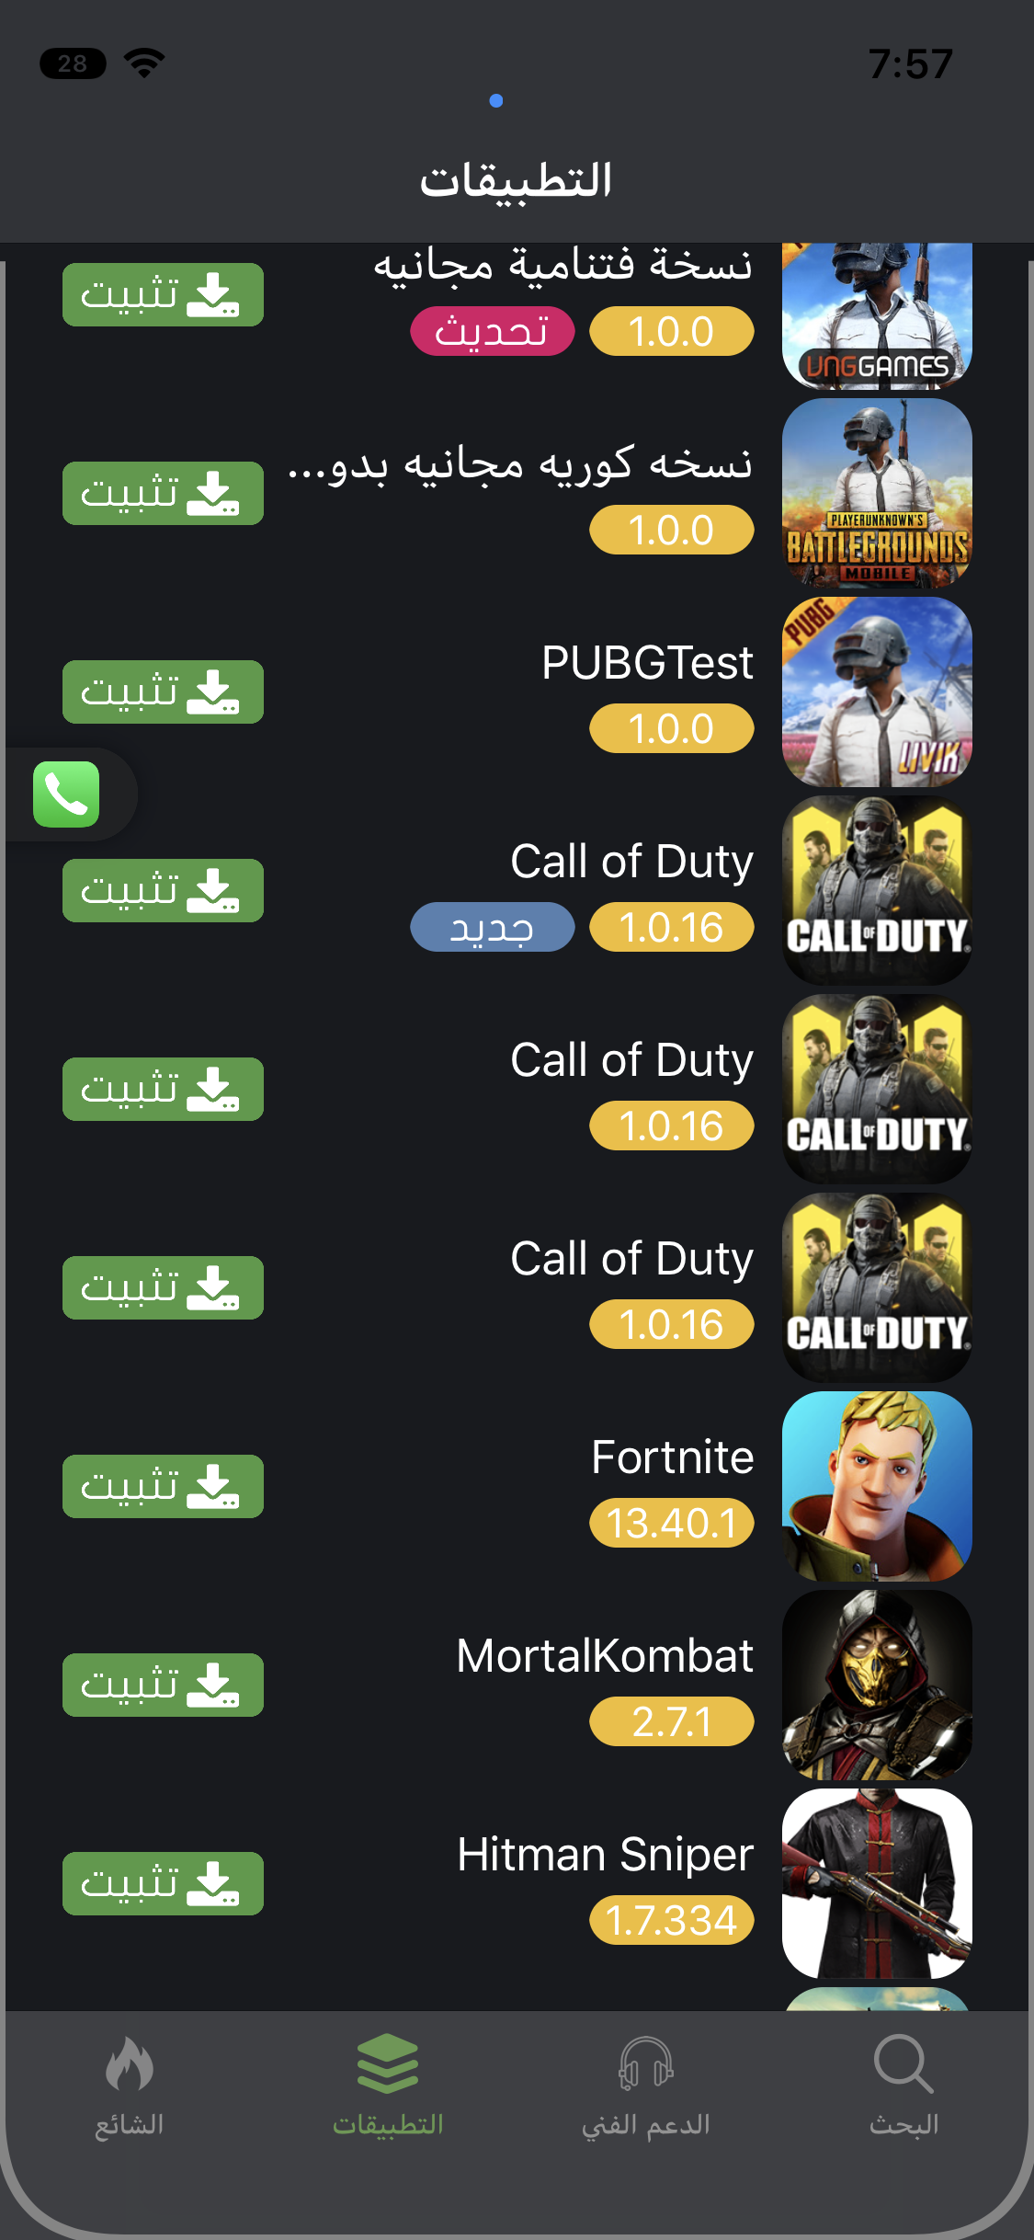The width and height of the screenshot is (1034, 2240).
Task: Open the technical support headphones tab
Action: [x=646, y=2086]
